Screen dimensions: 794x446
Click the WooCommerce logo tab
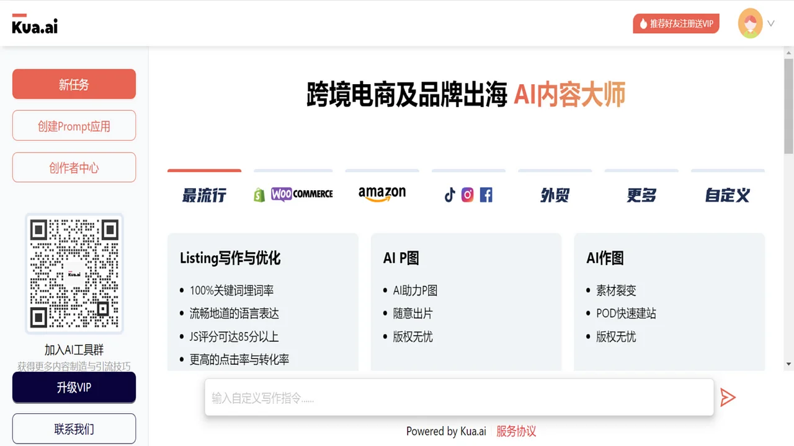click(x=302, y=194)
